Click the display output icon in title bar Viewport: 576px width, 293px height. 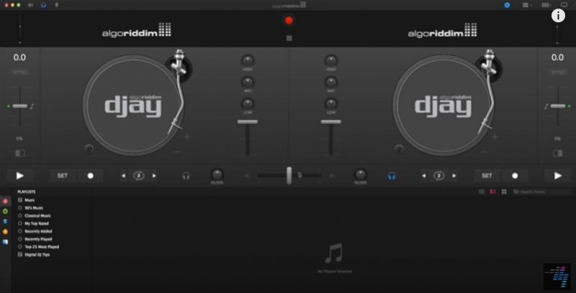coord(564,5)
